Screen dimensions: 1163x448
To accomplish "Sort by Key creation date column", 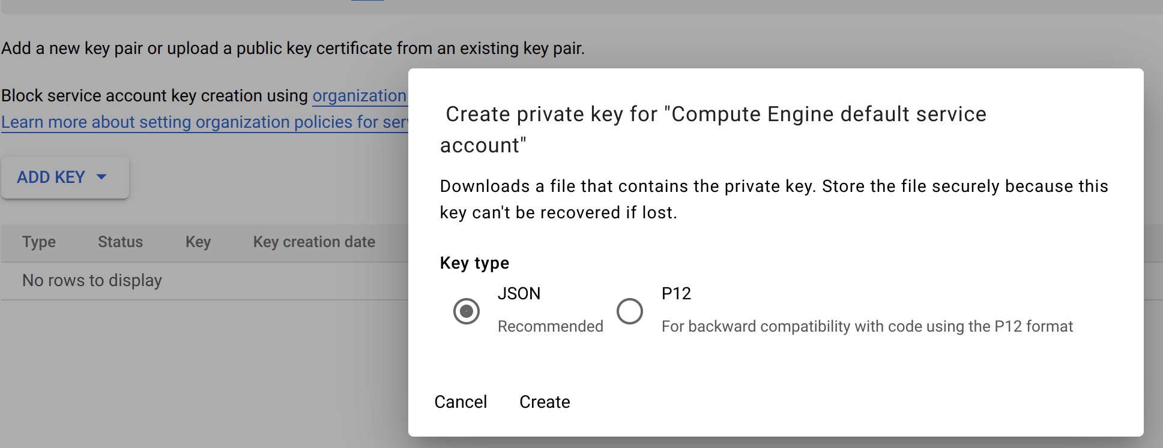I will (x=314, y=242).
